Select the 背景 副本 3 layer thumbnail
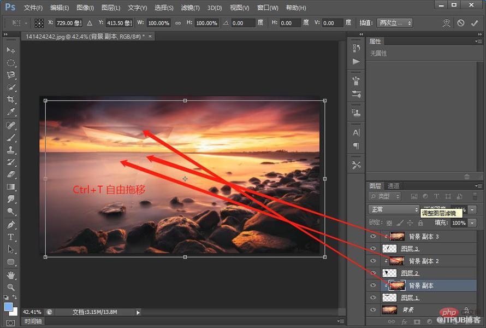Screen dimensions: 486x328 (397, 237)
